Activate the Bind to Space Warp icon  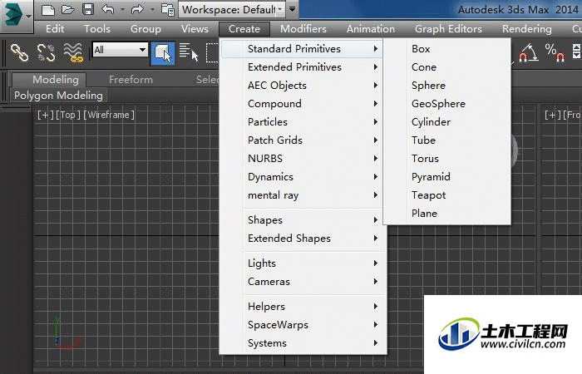click(x=73, y=52)
